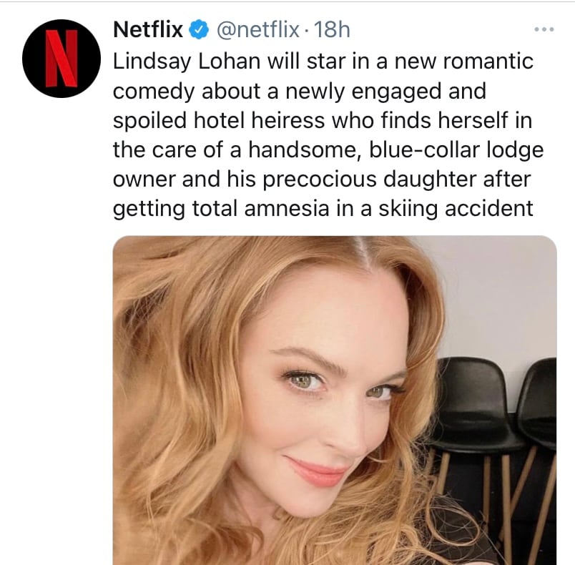Click the 18h tweet timestamp
Screen dimensions: 575x565
click(332, 30)
